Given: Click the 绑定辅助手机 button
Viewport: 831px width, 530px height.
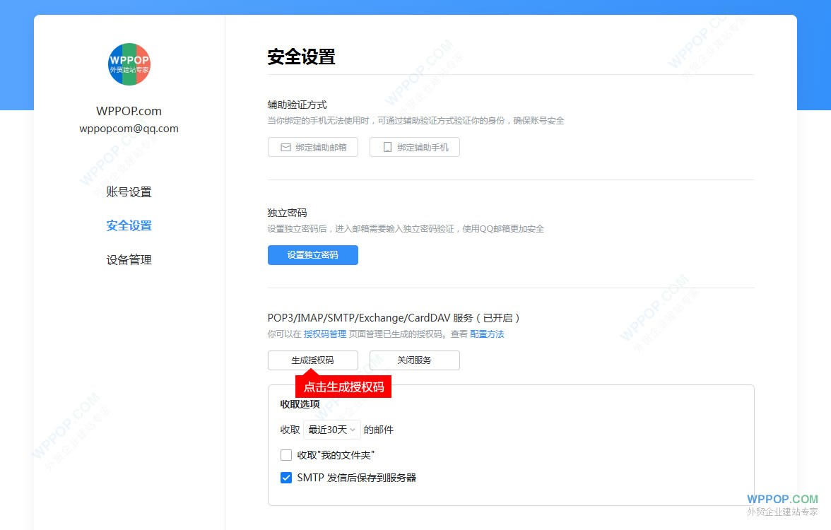Looking at the screenshot, I should 415,147.
